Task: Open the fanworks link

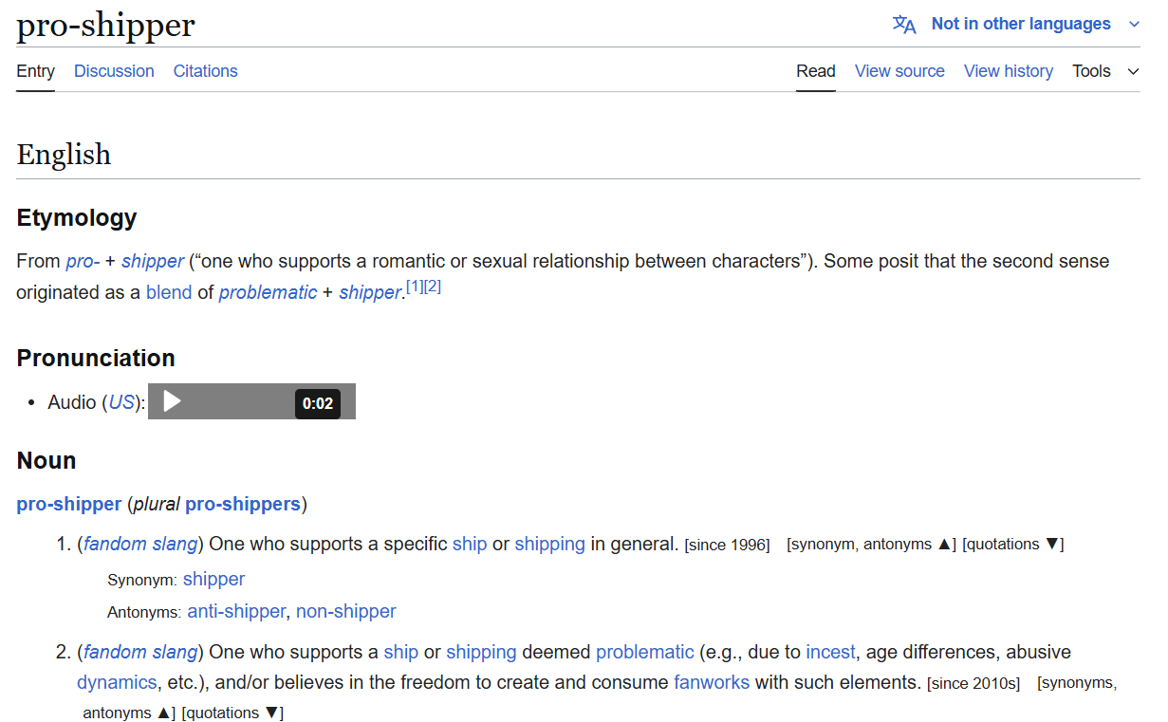Action: [712, 683]
